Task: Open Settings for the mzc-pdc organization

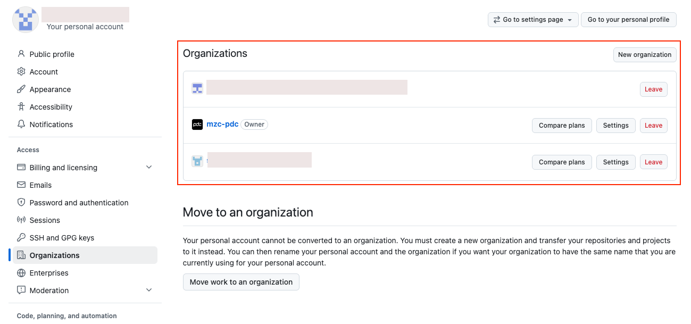Action: point(615,126)
